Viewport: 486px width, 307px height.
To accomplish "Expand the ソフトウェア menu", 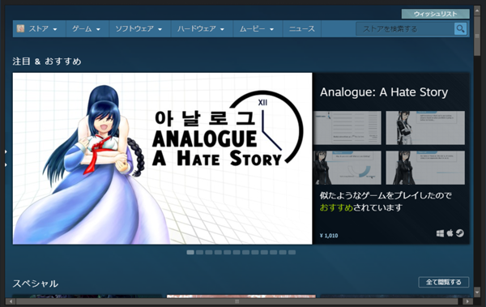I will (x=139, y=29).
